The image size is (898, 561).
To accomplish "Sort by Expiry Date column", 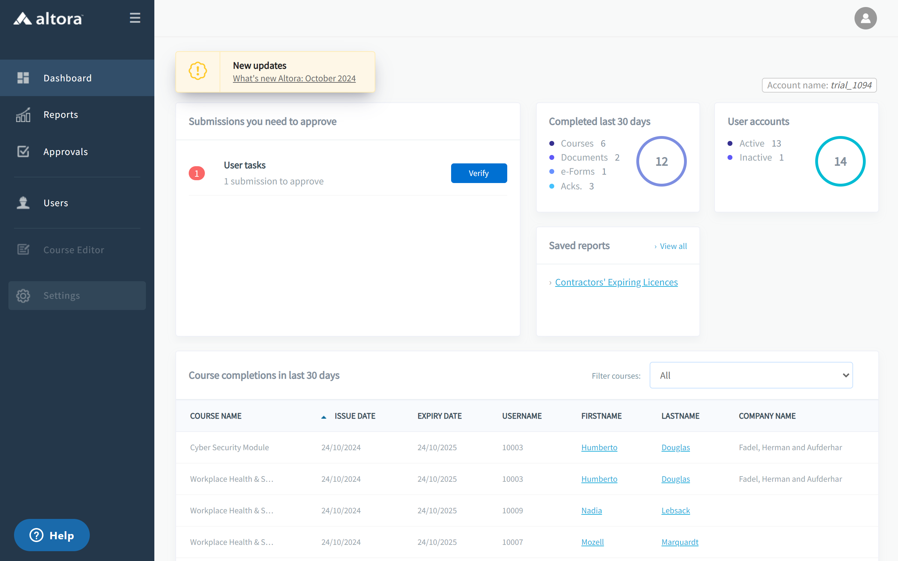I will (x=439, y=416).
